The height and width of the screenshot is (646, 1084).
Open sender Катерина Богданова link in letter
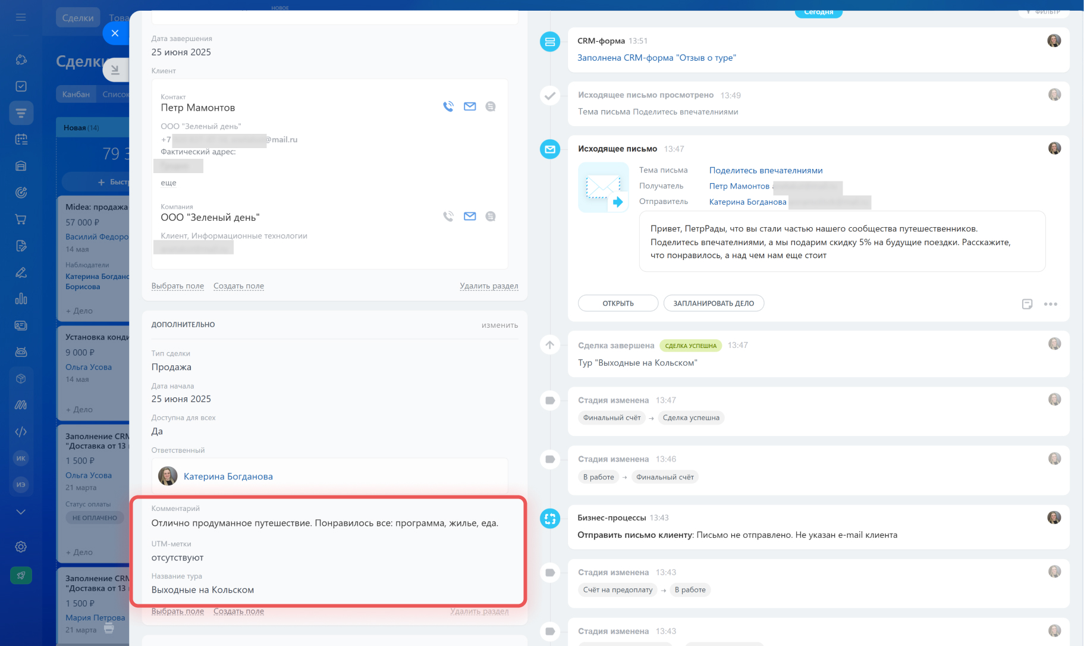click(x=747, y=202)
